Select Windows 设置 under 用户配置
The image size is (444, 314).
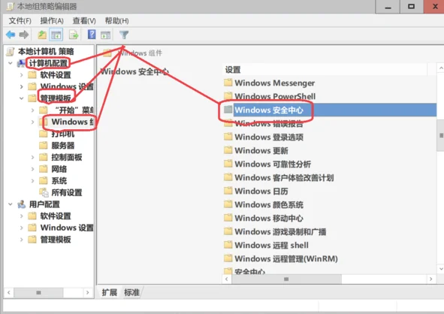pyautogui.click(x=67, y=228)
